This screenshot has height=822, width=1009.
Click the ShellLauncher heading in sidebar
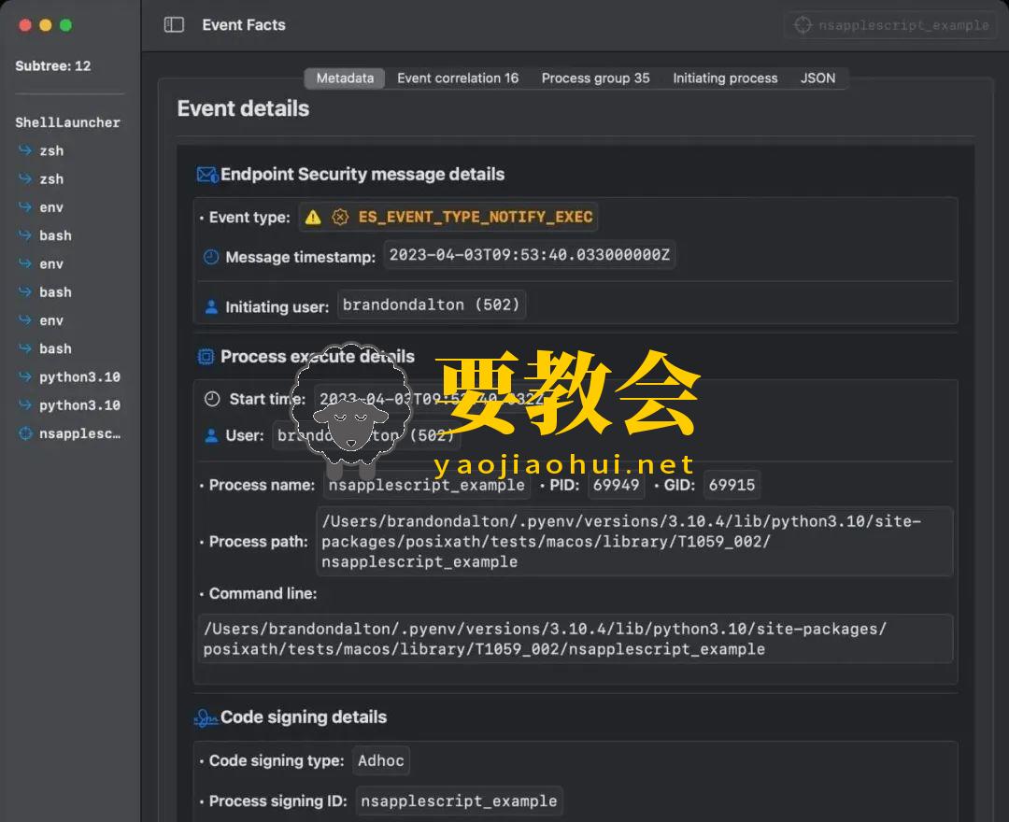67,122
